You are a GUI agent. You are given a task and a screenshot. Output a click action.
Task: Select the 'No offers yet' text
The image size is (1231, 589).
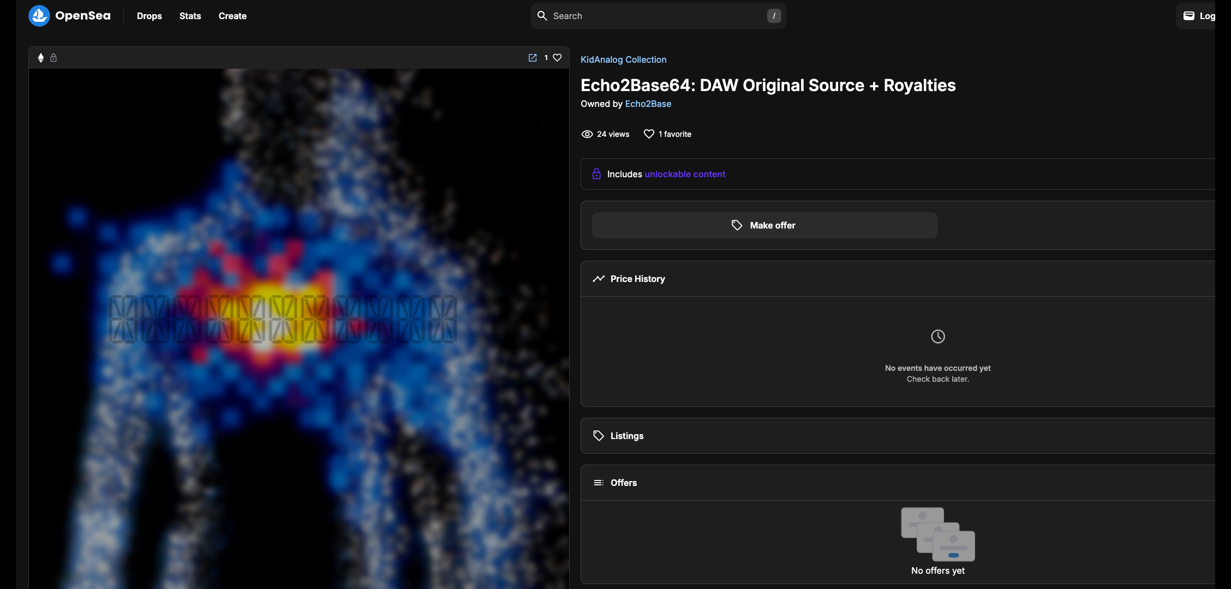pyautogui.click(x=937, y=570)
